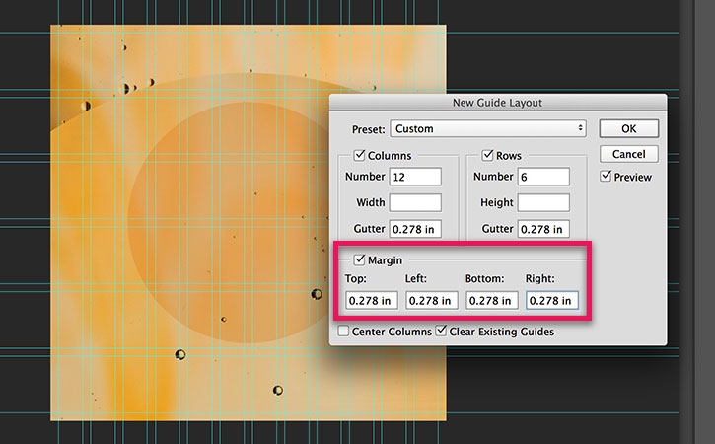
Task: Select the Columns Number field
Action: click(x=415, y=177)
